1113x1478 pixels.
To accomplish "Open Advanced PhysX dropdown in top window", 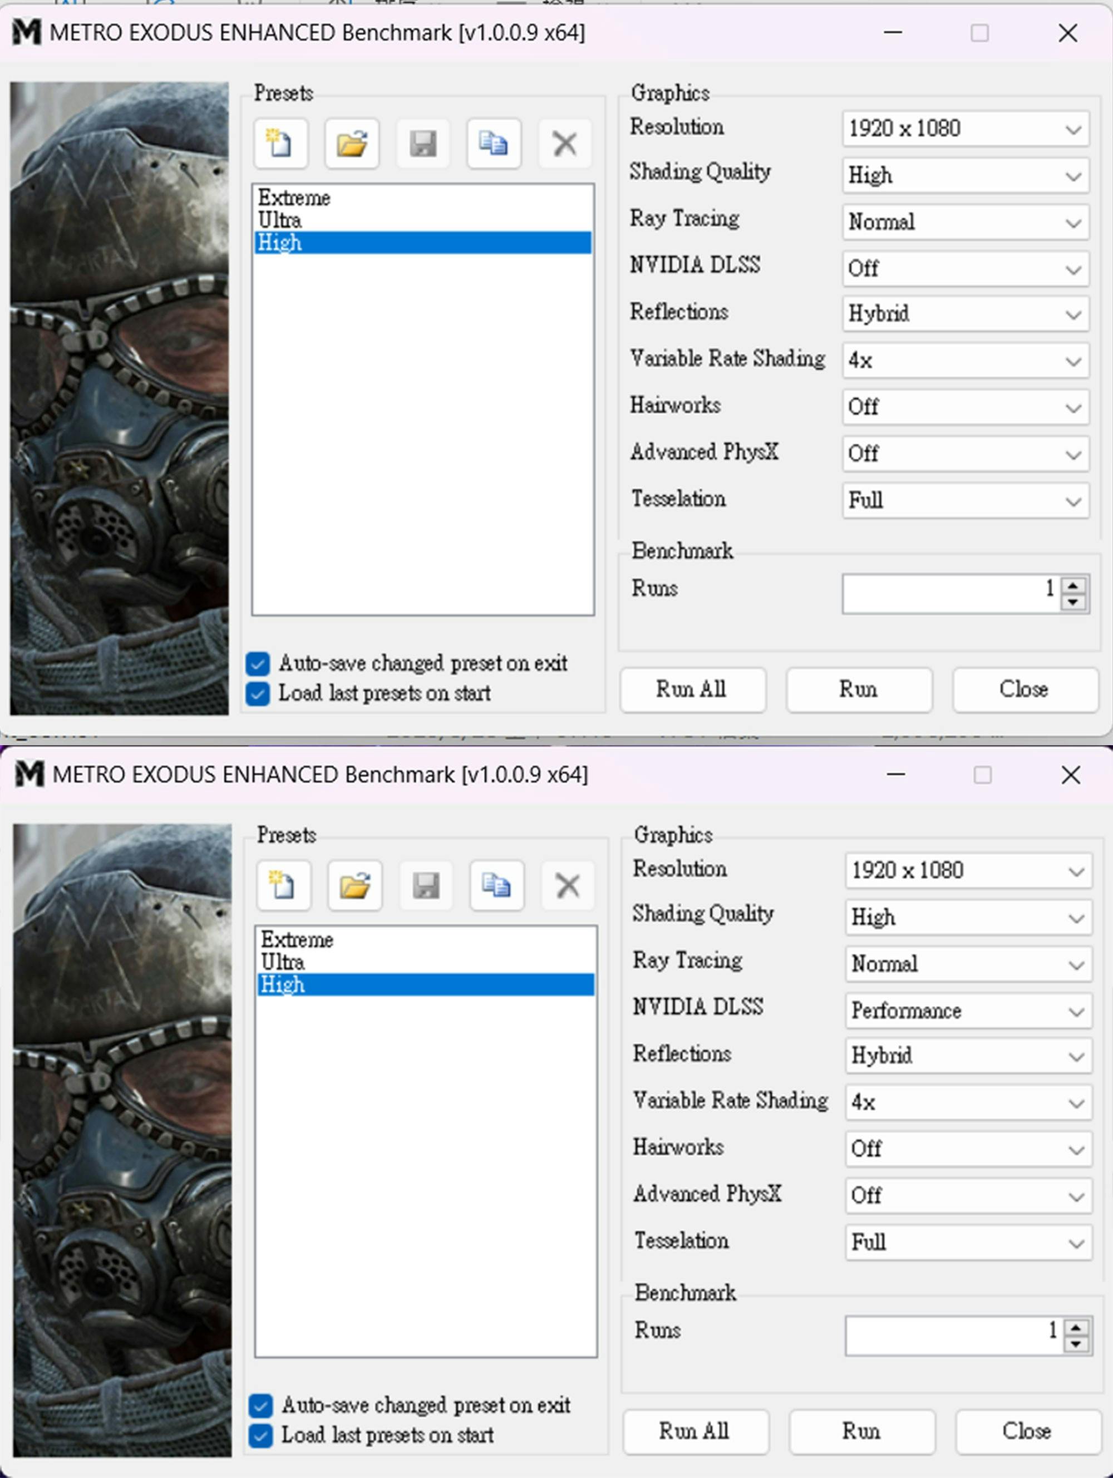I will [966, 454].
